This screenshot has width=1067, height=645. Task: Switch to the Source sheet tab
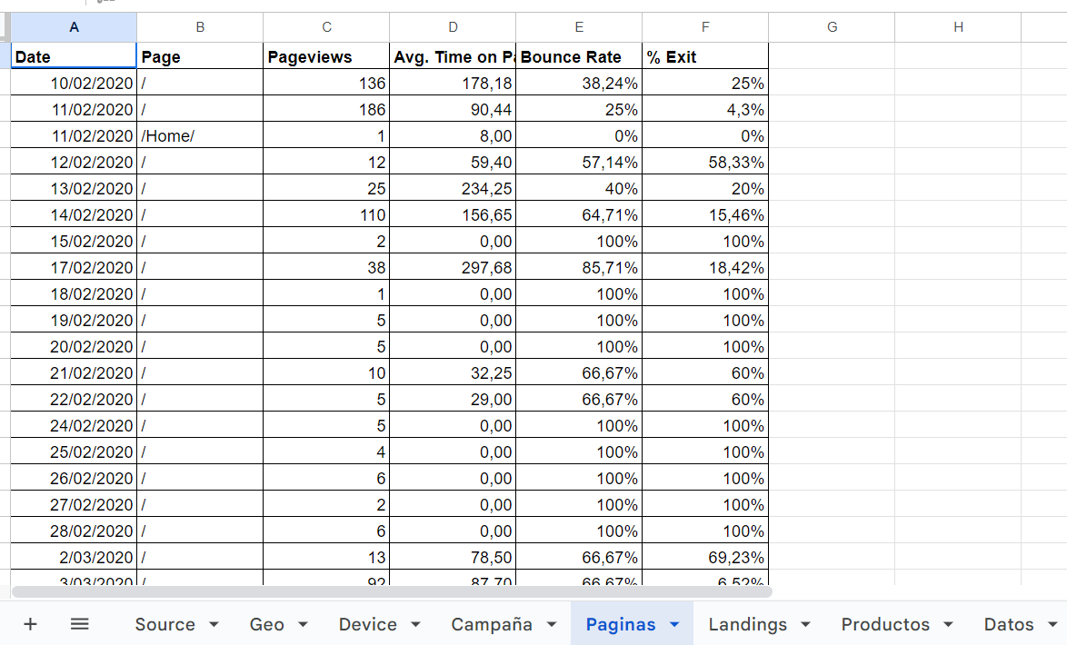point(165,625)
